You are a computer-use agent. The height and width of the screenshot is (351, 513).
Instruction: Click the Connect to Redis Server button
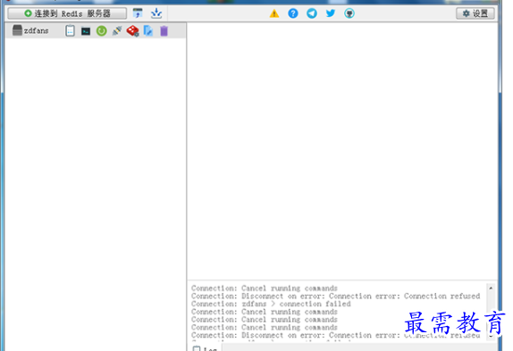click(67, 13)
